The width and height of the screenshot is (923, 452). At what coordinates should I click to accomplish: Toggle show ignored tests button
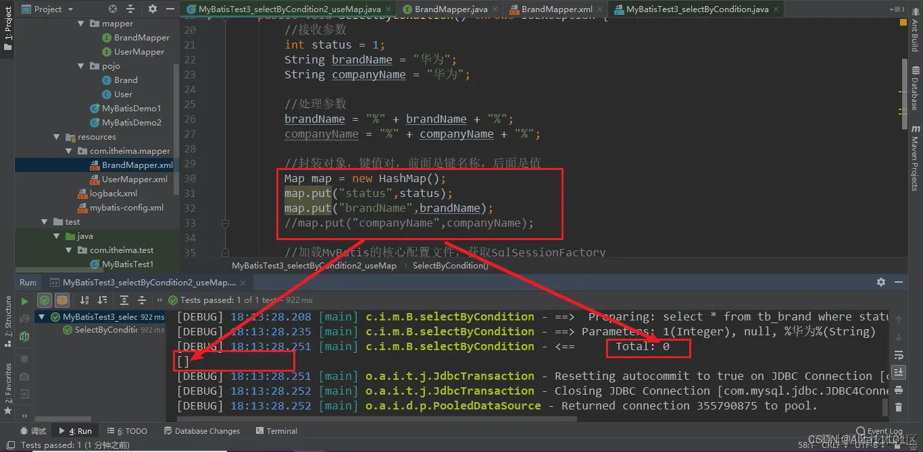tap(61, 300)
